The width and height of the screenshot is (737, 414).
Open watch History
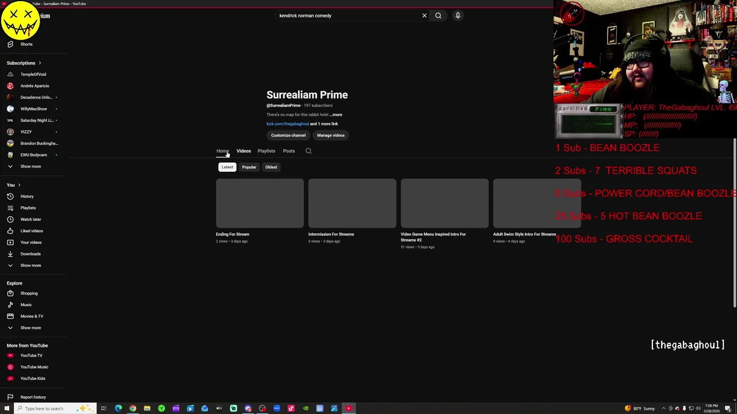click(27, 196)
